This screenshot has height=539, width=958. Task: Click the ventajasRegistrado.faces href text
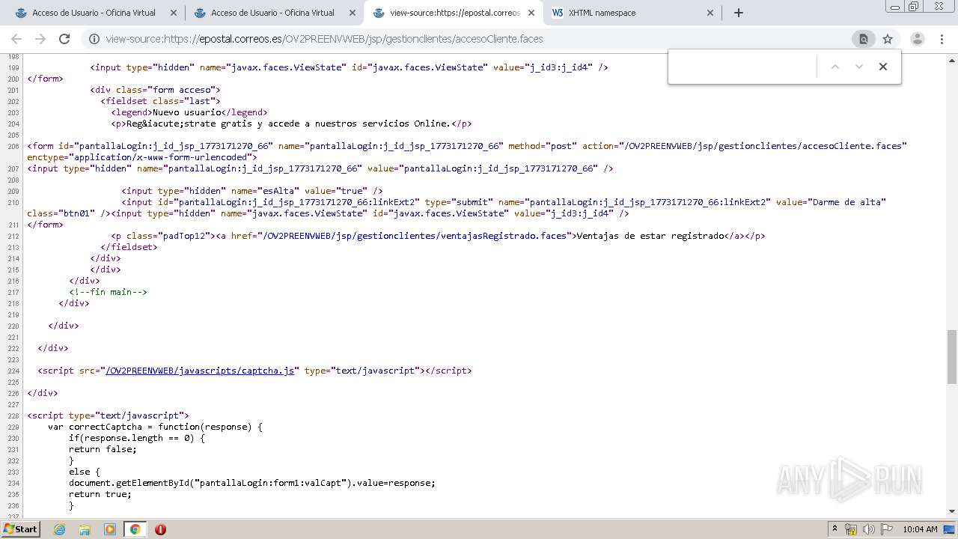[414, 236]
